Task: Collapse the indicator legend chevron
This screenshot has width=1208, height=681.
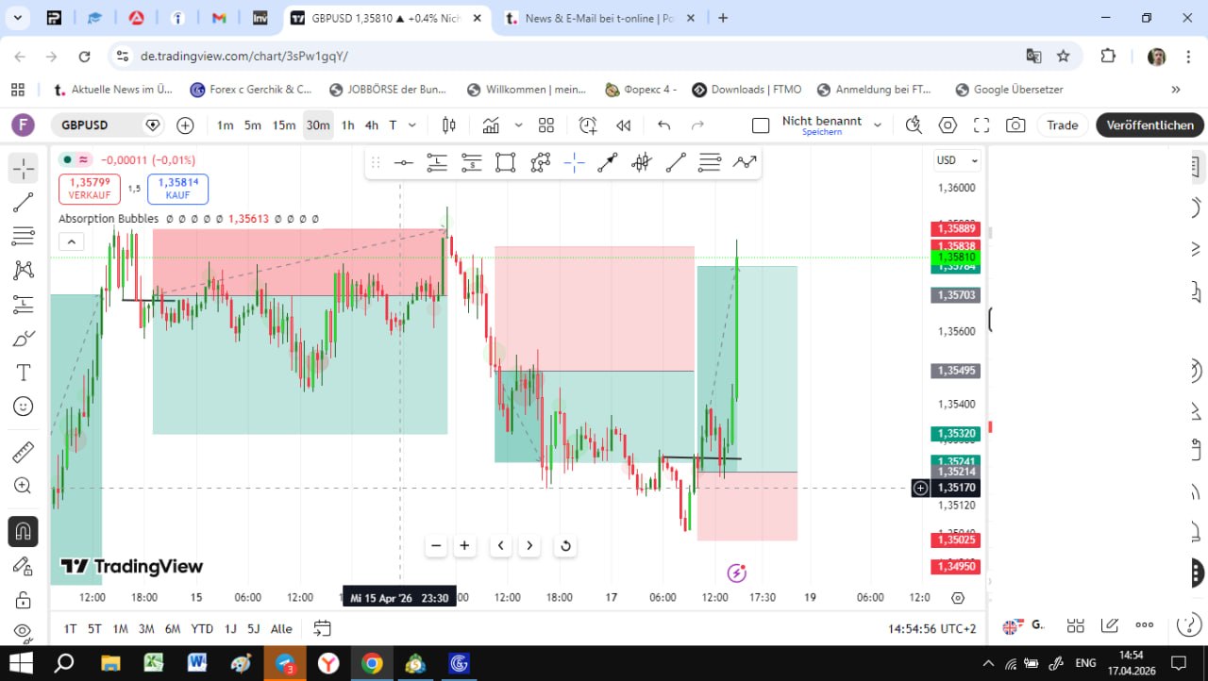Action: 72,241
